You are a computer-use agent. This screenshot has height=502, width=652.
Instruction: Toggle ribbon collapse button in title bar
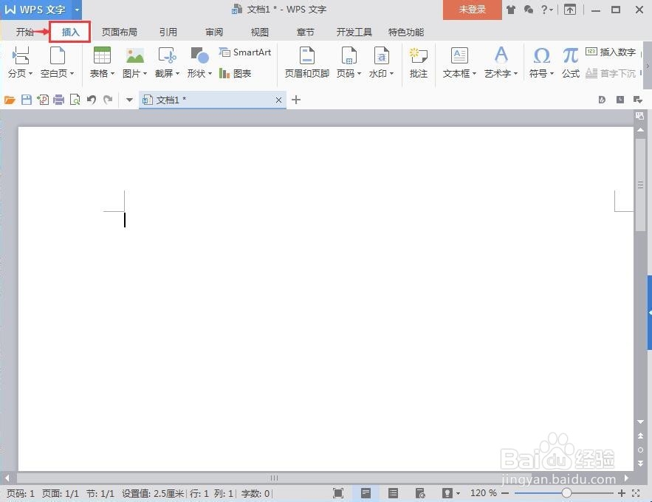pos(569,10)
